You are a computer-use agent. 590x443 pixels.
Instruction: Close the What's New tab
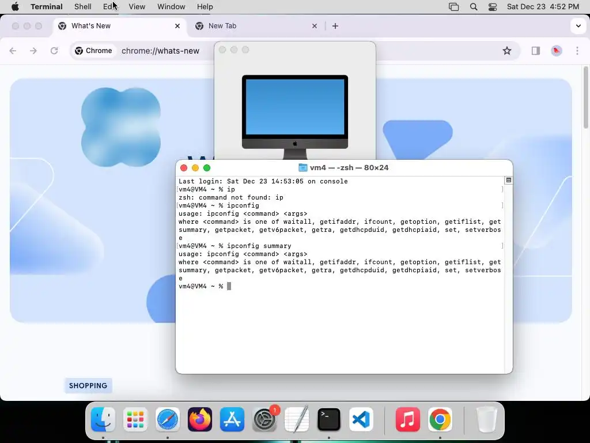pyautogui.click(x=177, y=26)
